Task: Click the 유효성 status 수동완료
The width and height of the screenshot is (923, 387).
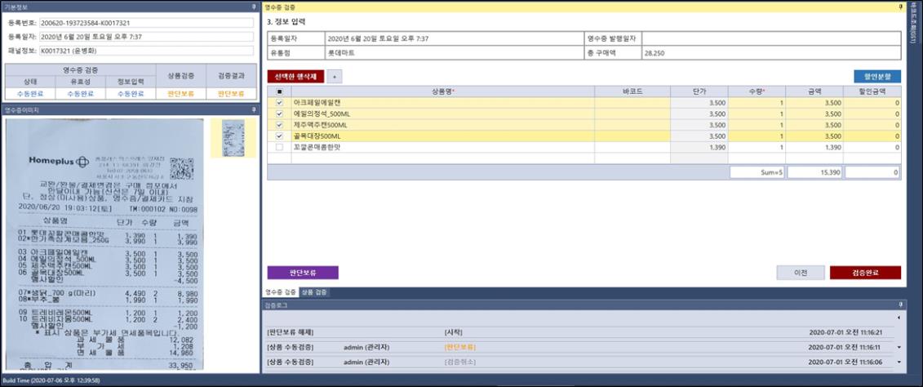Action: (x=81, y=94)
